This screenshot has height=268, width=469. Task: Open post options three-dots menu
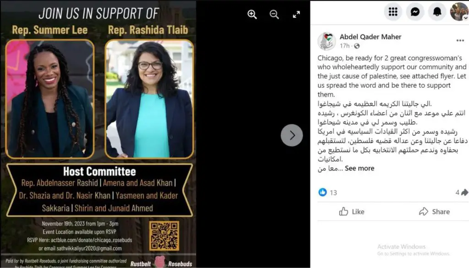pyautogui.click(x=460, y=40)
